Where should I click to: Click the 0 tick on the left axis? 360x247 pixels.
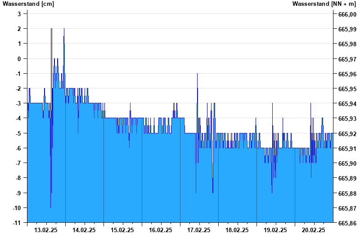pyautogui.click(x=19, y=59)
